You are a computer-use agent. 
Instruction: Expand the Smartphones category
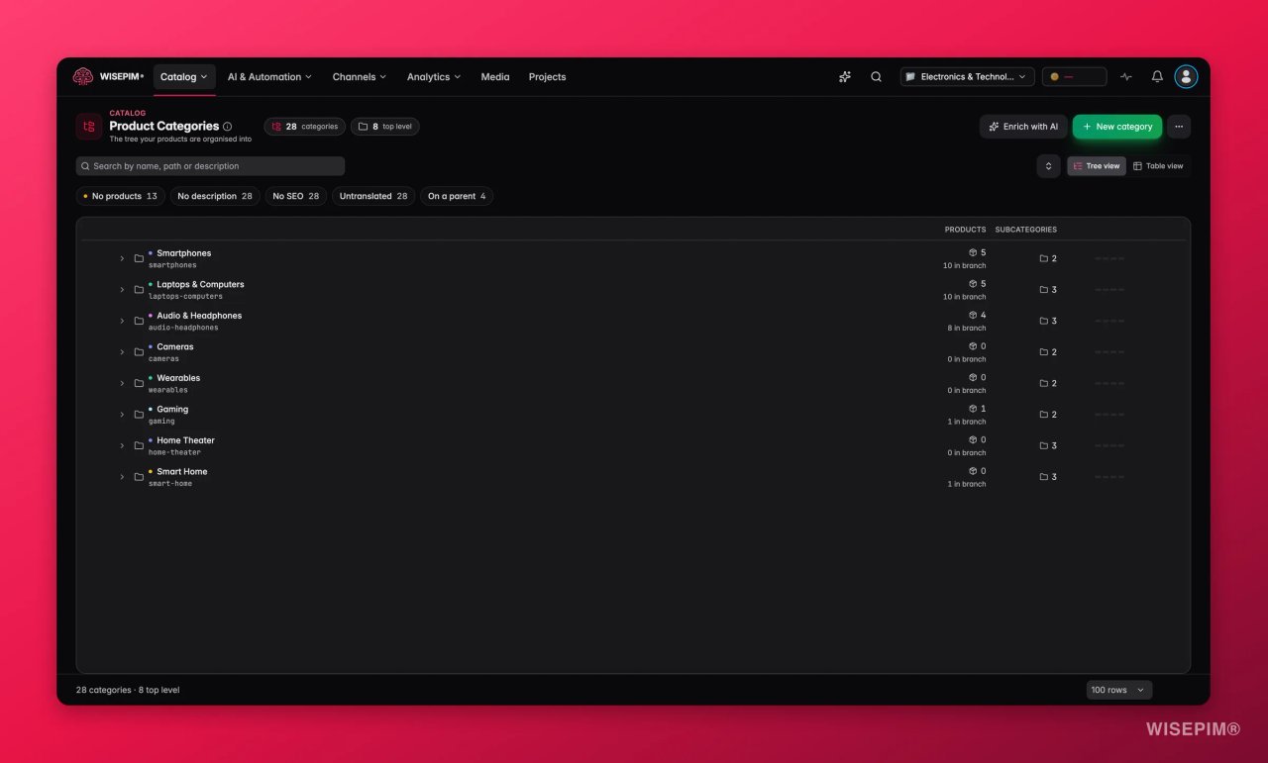pos(122,258)
